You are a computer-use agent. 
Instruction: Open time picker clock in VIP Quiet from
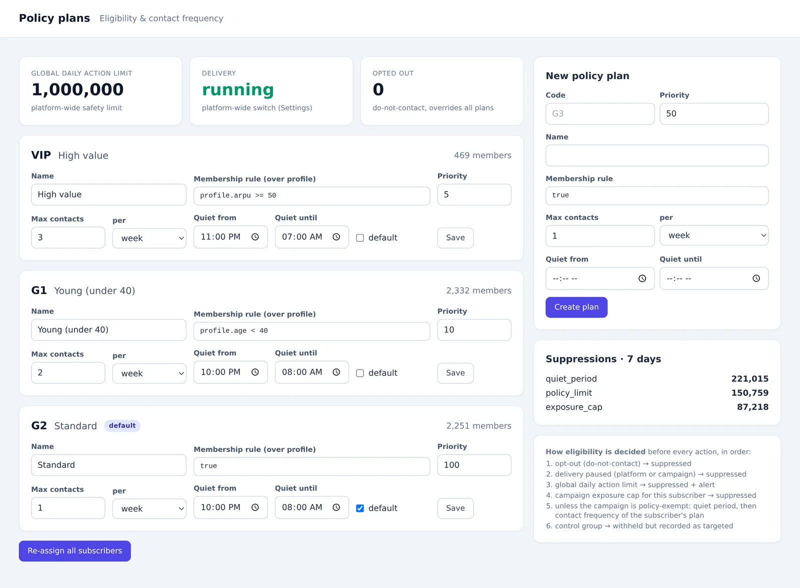[x=255, y=237]
